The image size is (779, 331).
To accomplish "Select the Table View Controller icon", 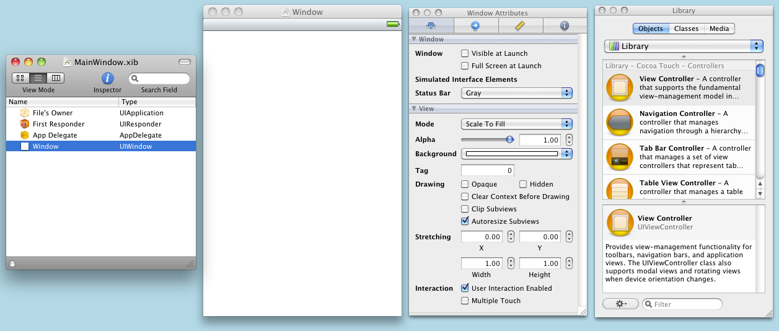I will pyautogui.click(x=619, y=188).
